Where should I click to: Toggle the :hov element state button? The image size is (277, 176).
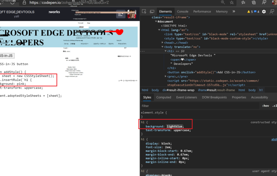point(265,106)
